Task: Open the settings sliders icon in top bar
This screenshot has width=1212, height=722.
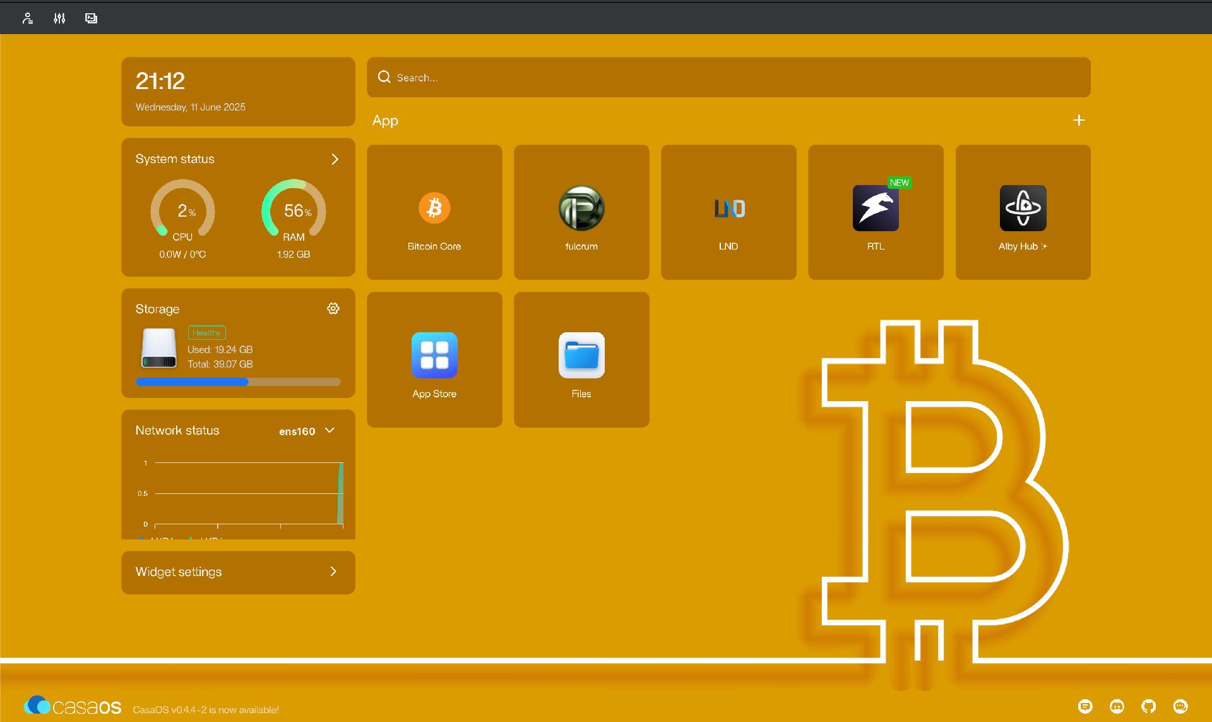Action: click(59, 18)
